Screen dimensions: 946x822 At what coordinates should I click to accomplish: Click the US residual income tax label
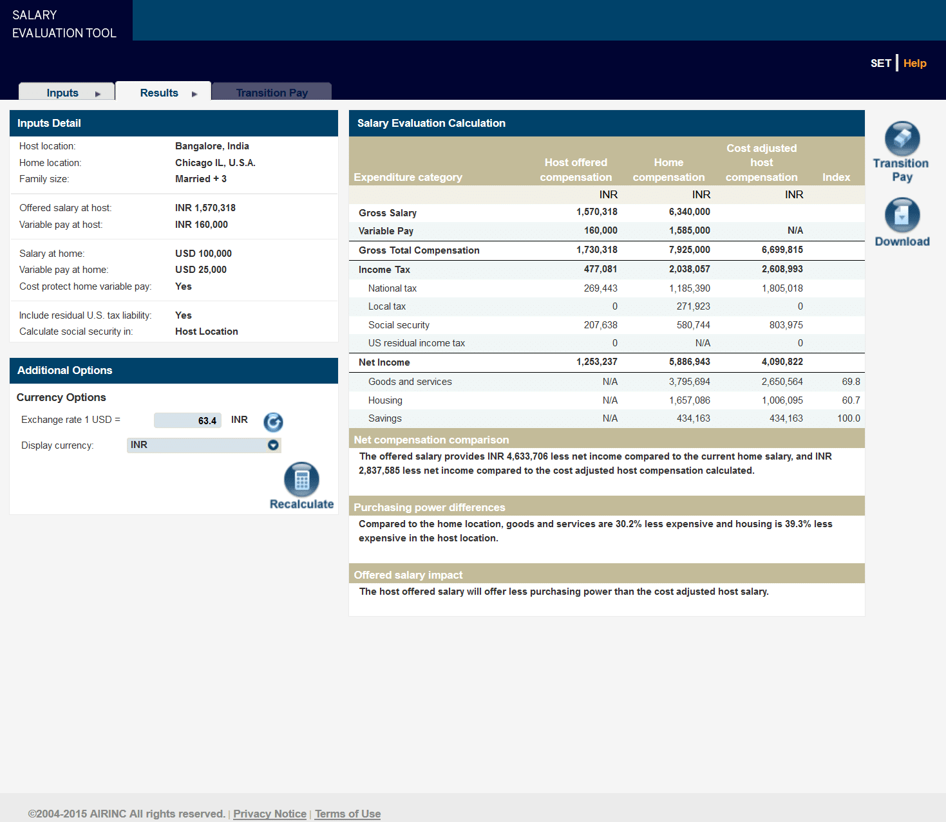pyautogui.click(x=416, y=343)
